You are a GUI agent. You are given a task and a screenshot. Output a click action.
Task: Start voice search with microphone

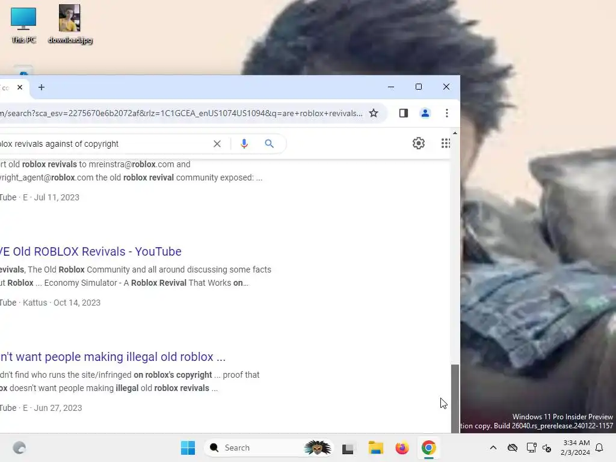point(244,144)
